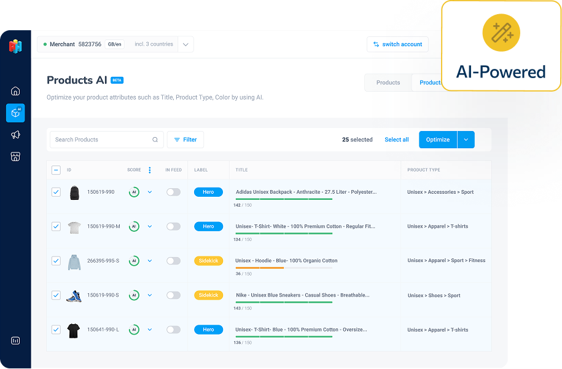The width and height of the screenshot is (562, 369).
Task: Click Hero label for Adidas Backpack
Action: coord(208,192)
